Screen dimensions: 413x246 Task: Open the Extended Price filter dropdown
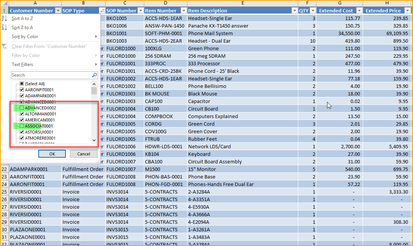click(407, 11)
